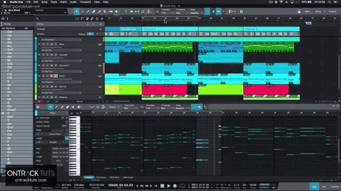Mute the Acoustic track
Image resolution: width=341 pixels, height=191 pixels.
pos(44,55)
